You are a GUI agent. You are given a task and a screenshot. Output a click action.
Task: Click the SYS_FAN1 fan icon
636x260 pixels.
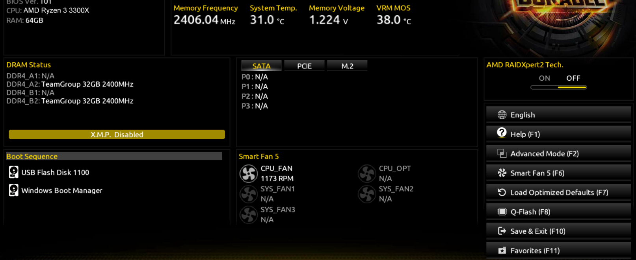[249, 194]
